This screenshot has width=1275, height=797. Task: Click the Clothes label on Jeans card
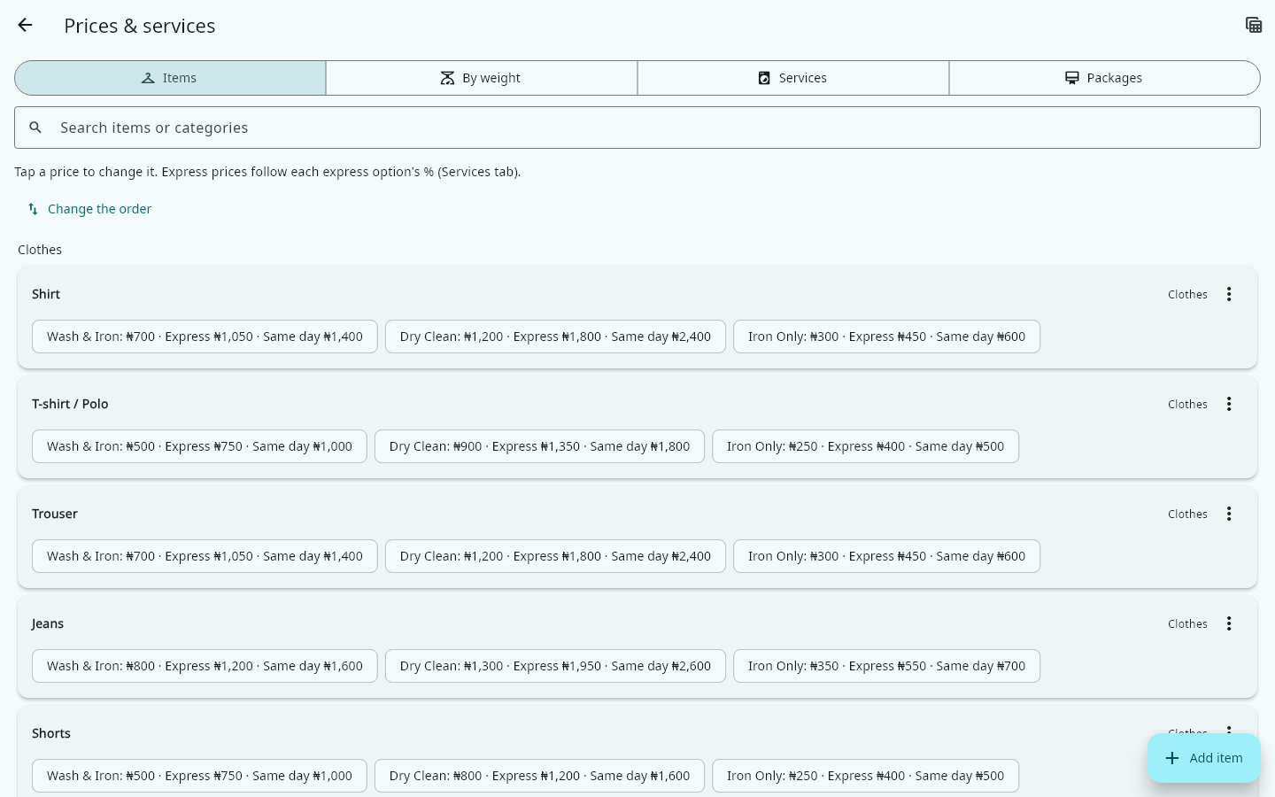tap(1187, 623)
